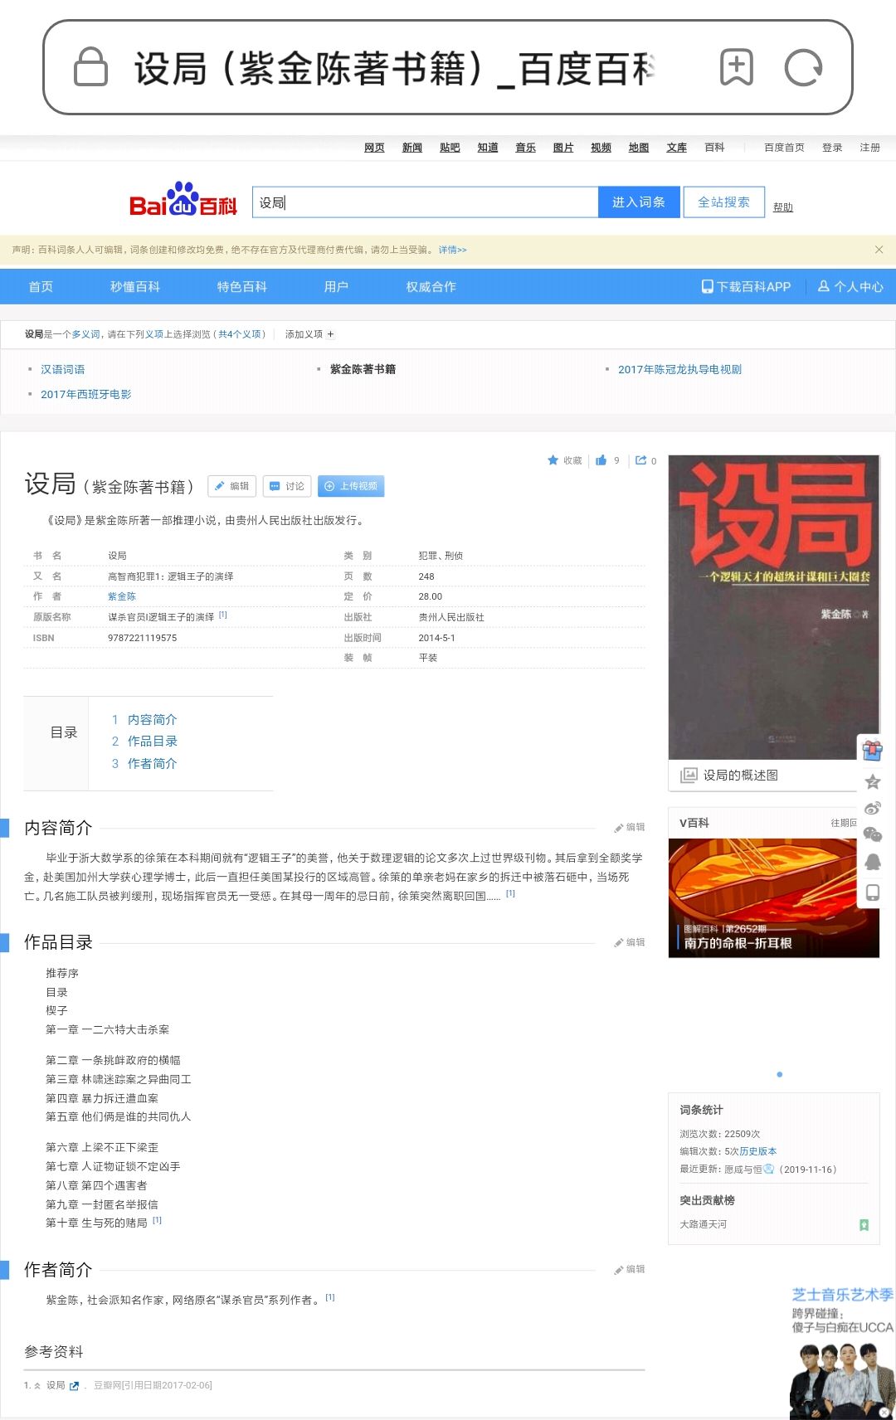The width and height of the screenshot is (896, 1420).
Task: Open the 知道 top link
Action: pos(488,148)
